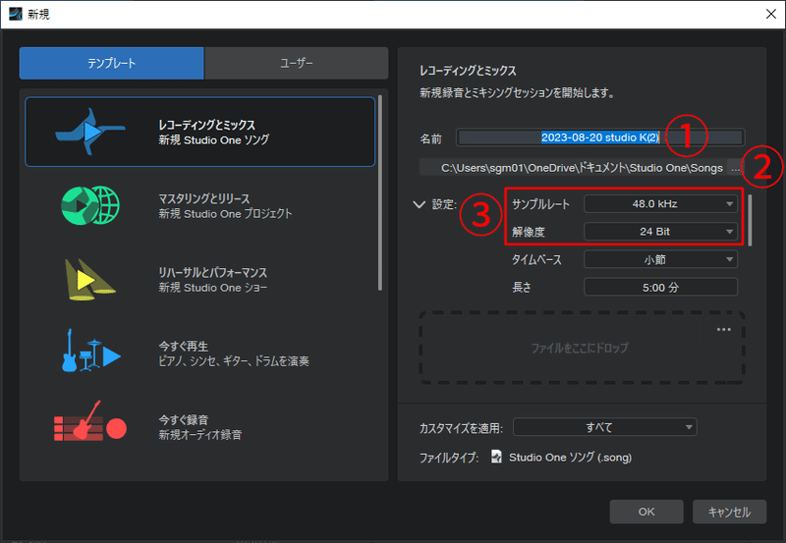Click the template list vertical scrollbar
Viewport: 786px width, 543px height.
[380, 192]
